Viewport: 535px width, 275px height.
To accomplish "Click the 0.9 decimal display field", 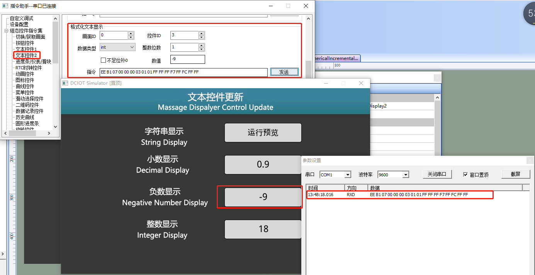I will click(x=263, y=164).
